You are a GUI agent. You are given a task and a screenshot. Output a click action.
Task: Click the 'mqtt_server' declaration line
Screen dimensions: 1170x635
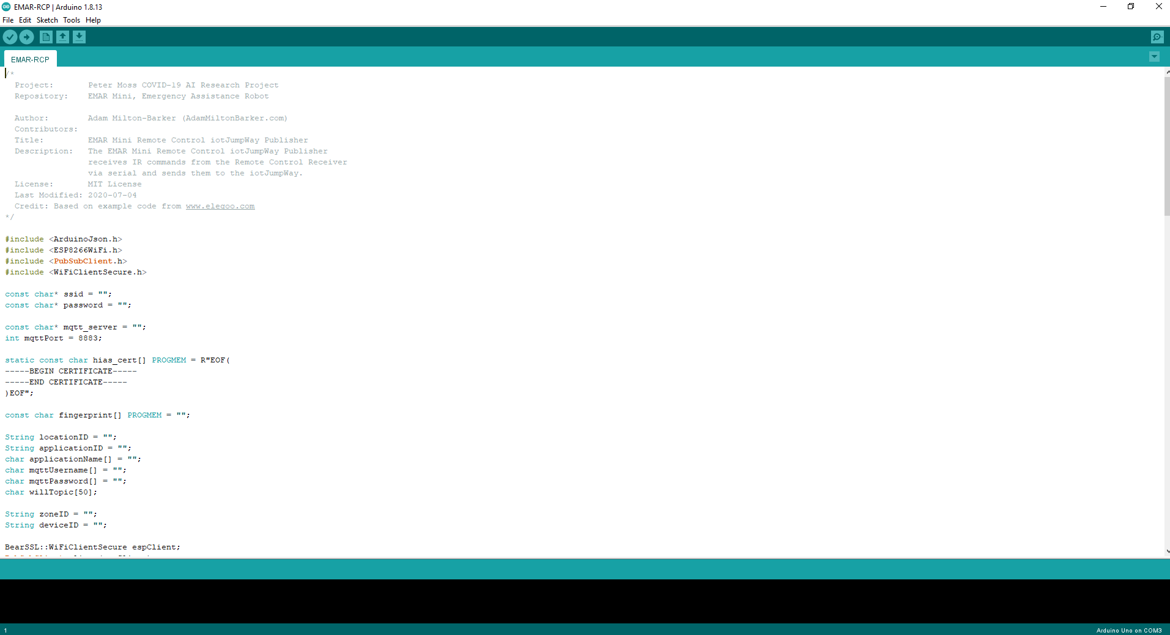point(76,328)
